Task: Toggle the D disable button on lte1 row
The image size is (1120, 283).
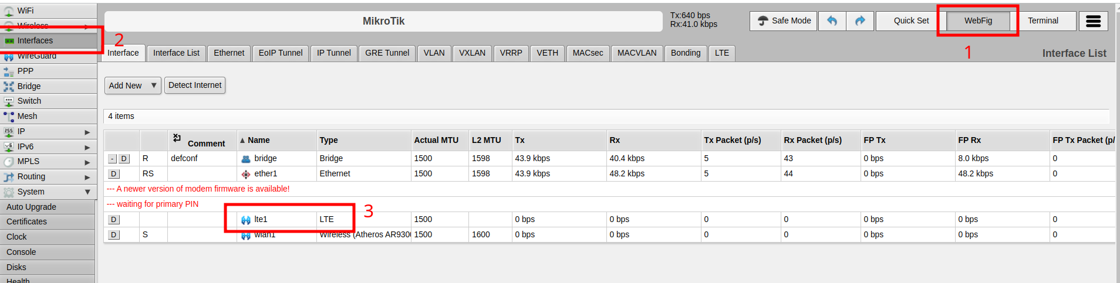Action: (x=114, y=220)
